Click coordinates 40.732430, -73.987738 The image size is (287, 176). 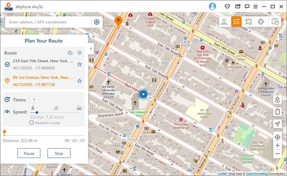(x=34, y=85)
